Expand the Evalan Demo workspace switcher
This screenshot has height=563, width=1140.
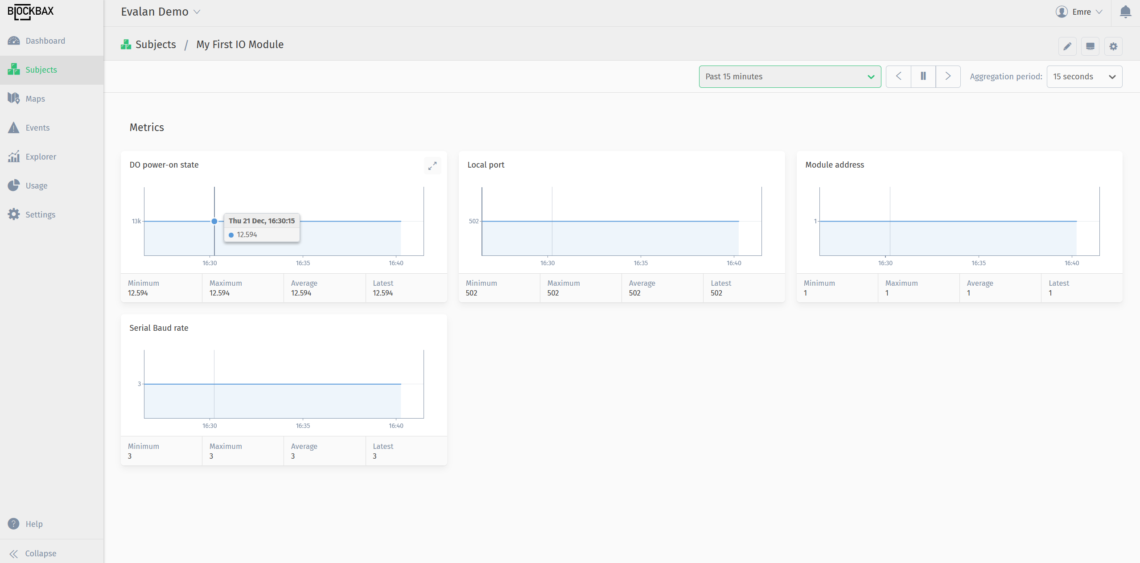[x=161, y=12]
